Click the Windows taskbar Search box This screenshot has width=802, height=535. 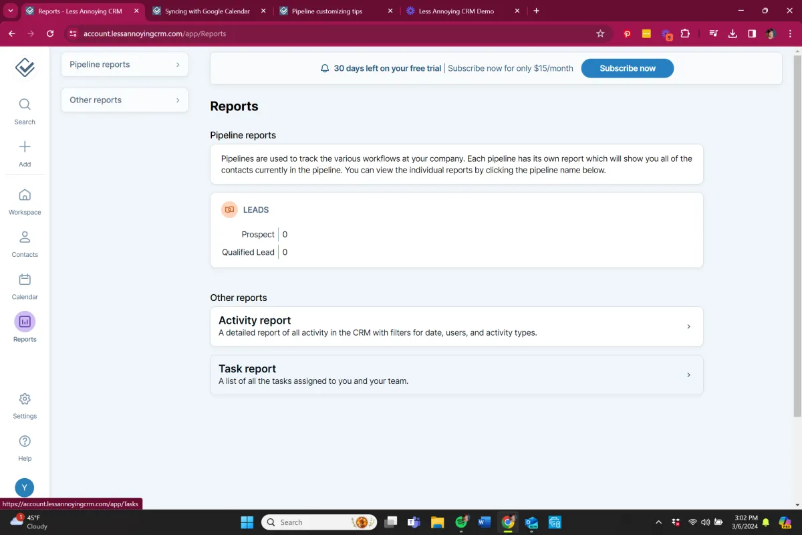[x=319, y=522]
